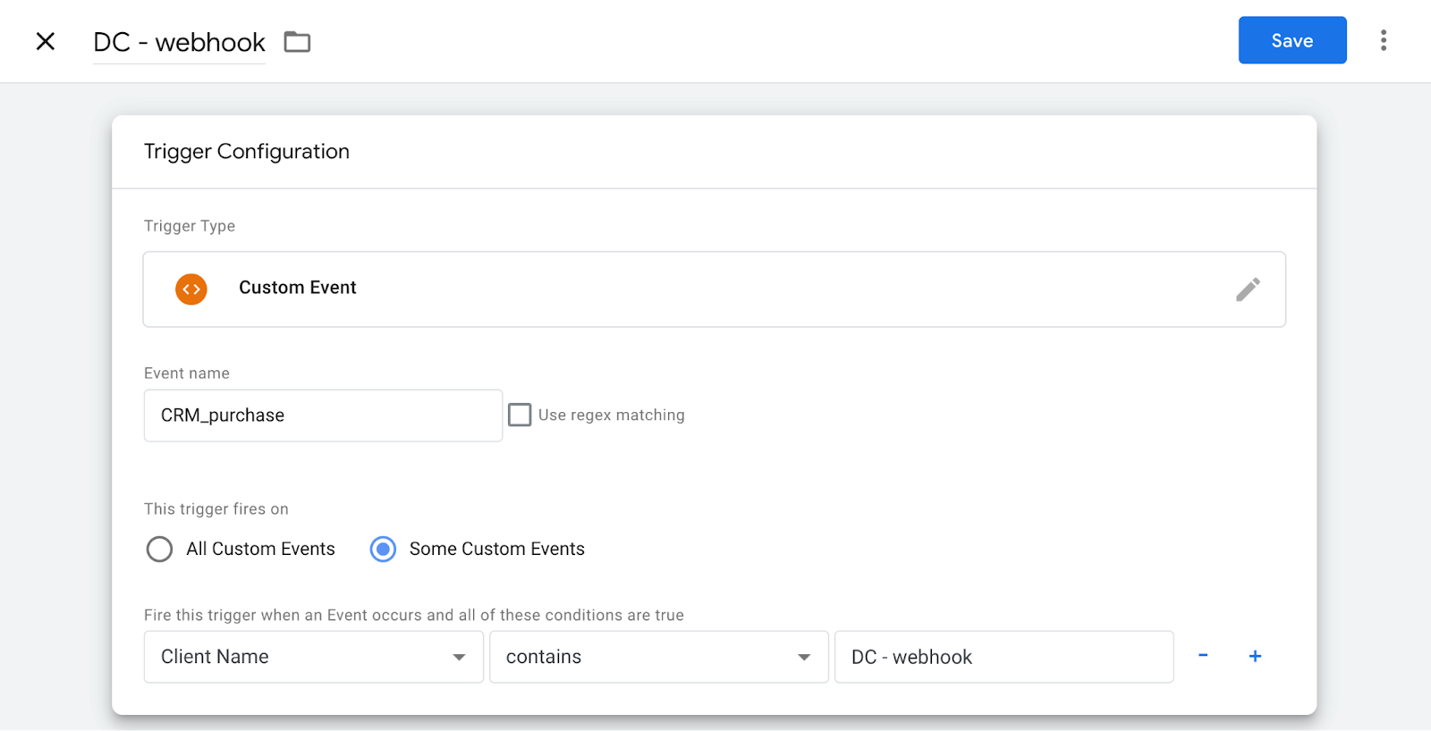The width and height of the screenshot is (1431, 731).
Task: Click the Event name label
Action: pos(187,374)
